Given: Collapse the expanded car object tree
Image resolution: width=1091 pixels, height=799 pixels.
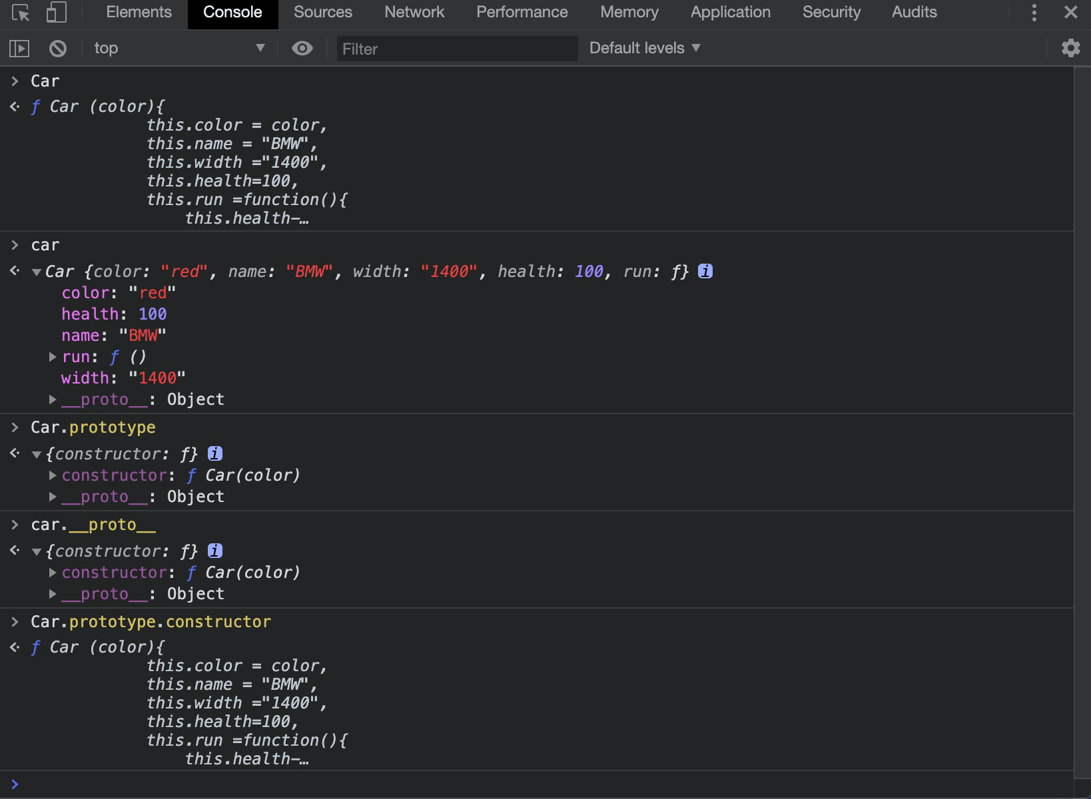Looking at the screenshot, I should [x=37, y=272].
